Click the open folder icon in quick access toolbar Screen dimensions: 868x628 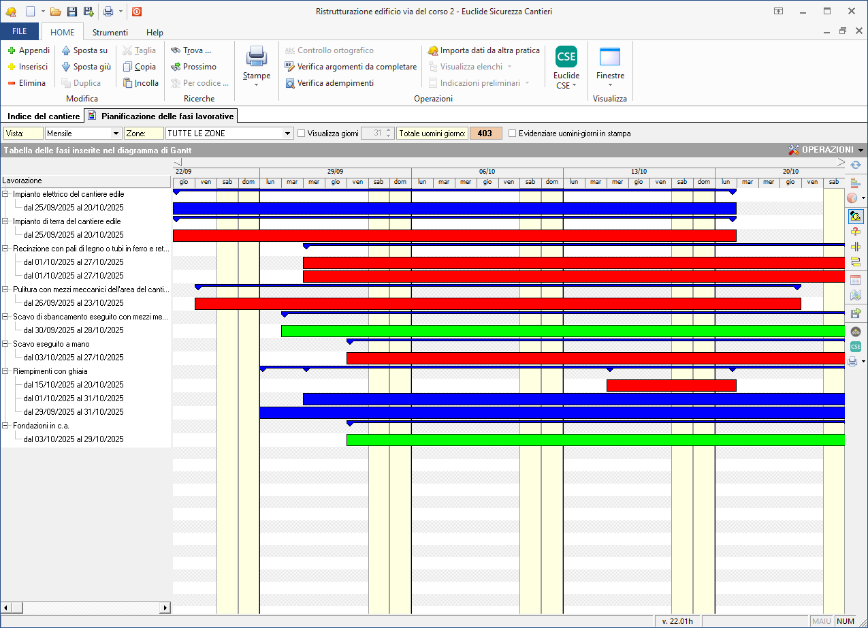pos(56,12)
